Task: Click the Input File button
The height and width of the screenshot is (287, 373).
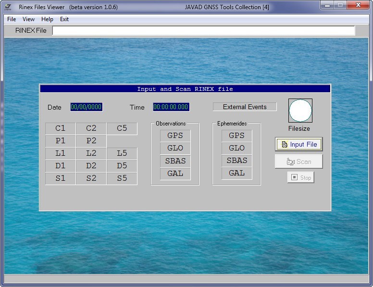Action: [298, 144]
